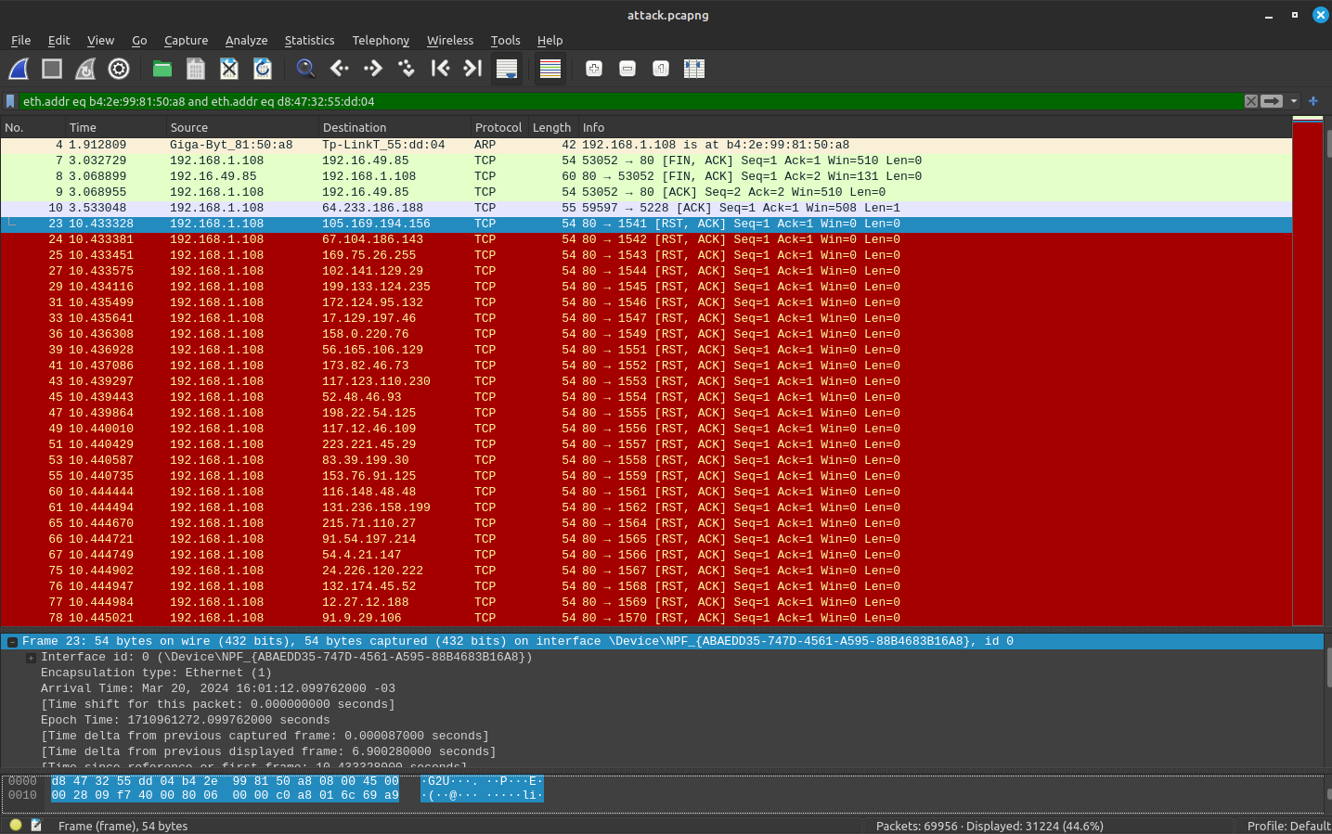
Task: Open the Telephony menu
Action: tap(381, 40)
